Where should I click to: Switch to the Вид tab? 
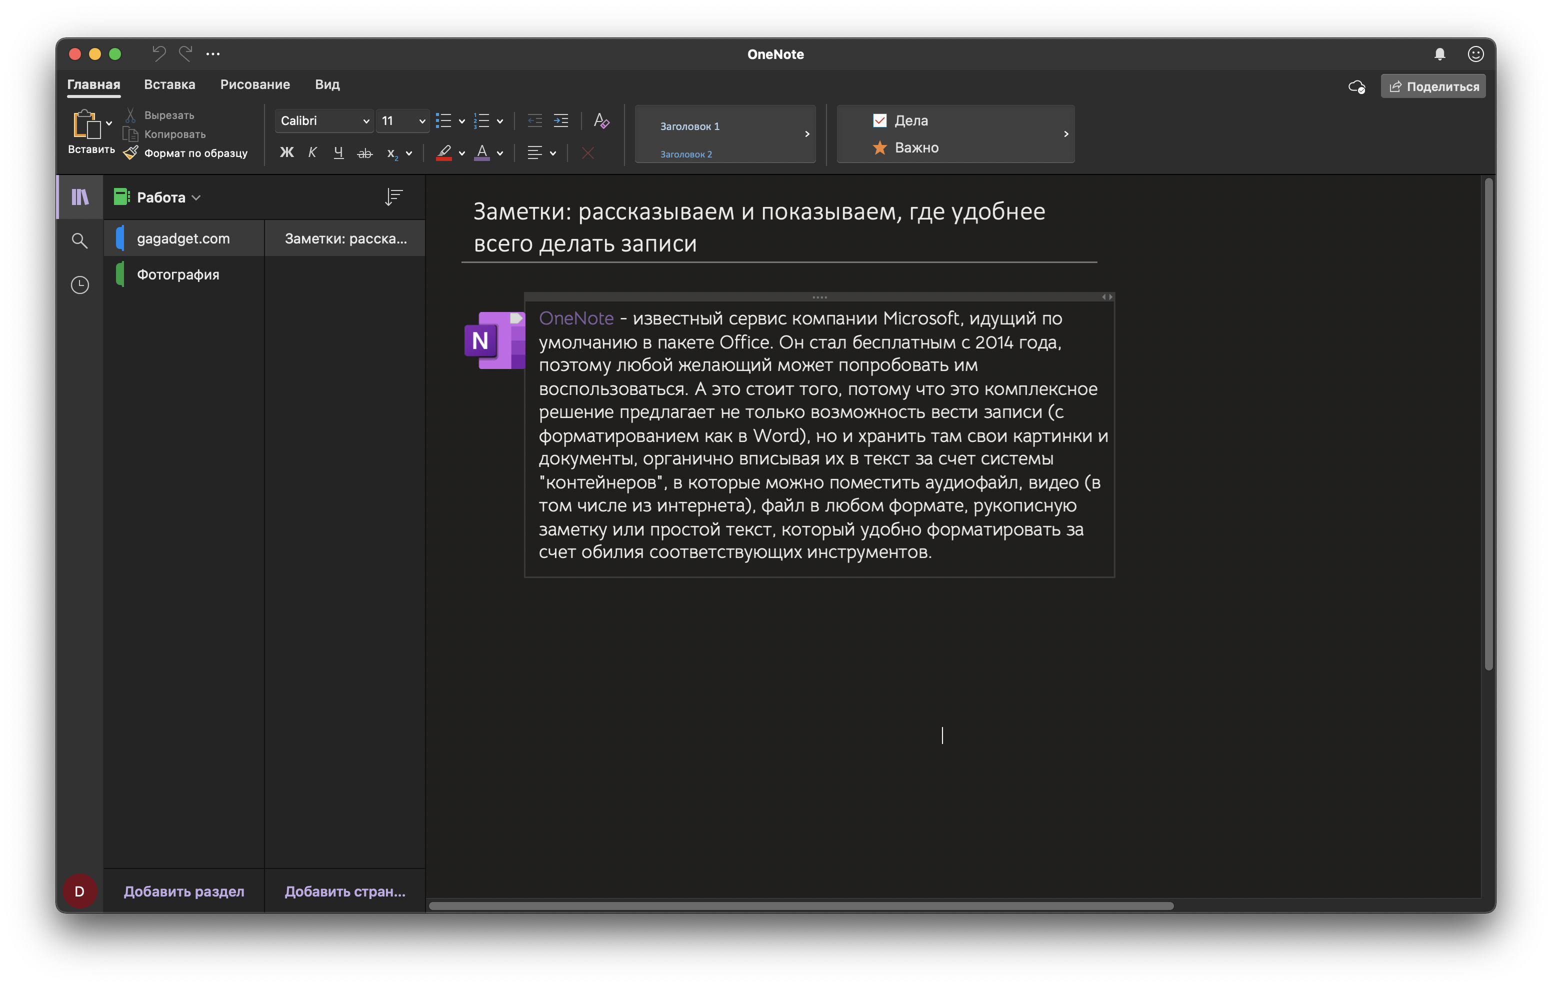tap(327, 84)
